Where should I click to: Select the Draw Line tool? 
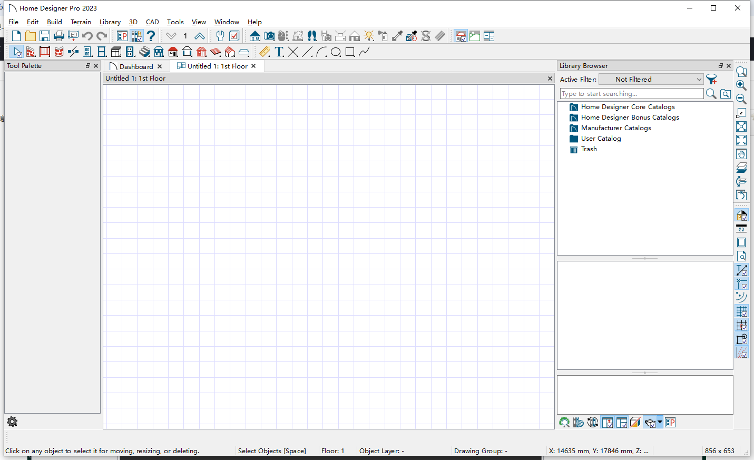[x=307, y=52]
